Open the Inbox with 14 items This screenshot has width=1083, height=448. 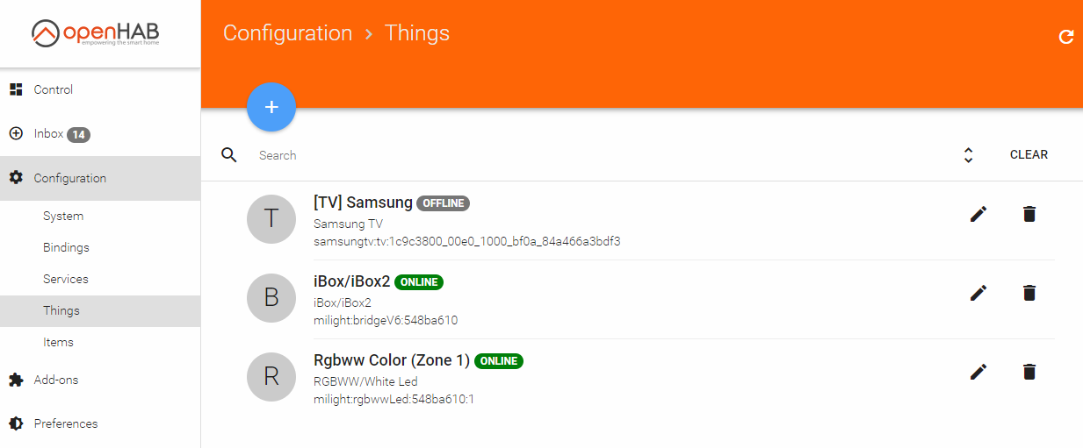tap(100, 134)
